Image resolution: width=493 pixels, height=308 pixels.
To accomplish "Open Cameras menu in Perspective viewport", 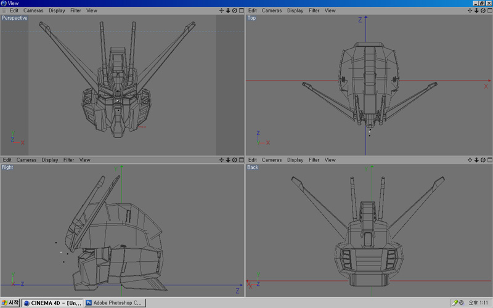I will tap(33, 10).
